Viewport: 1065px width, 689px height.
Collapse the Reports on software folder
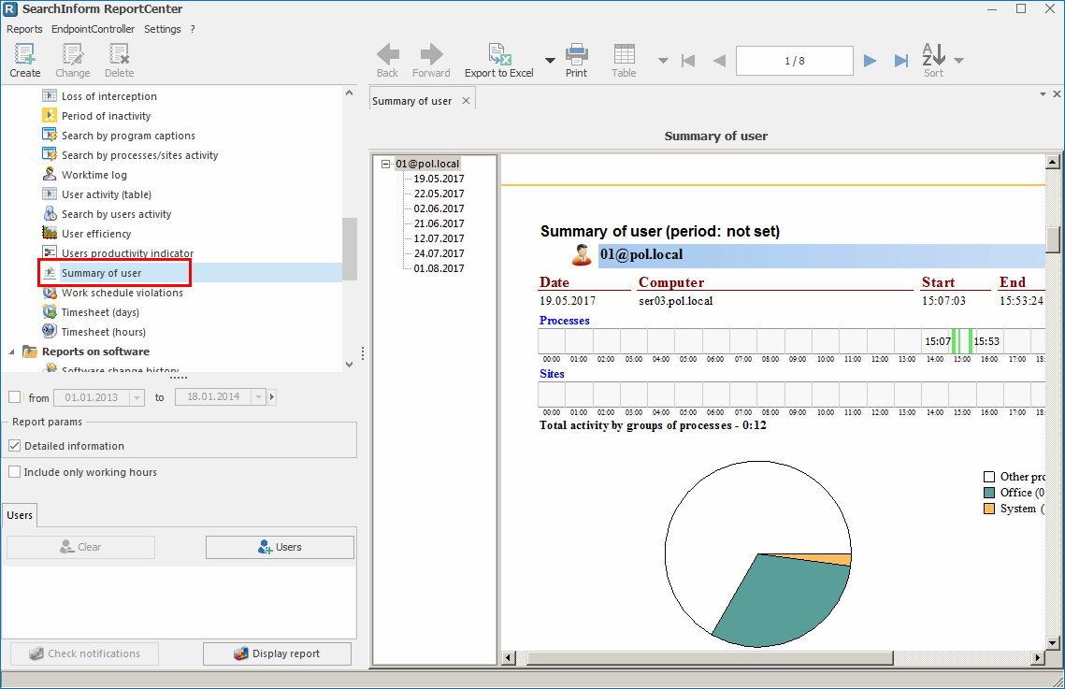point(11,352)
